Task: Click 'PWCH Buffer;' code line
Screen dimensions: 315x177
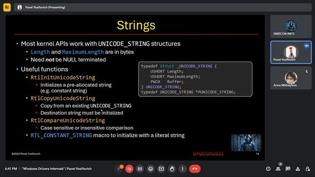Action: 167,82
